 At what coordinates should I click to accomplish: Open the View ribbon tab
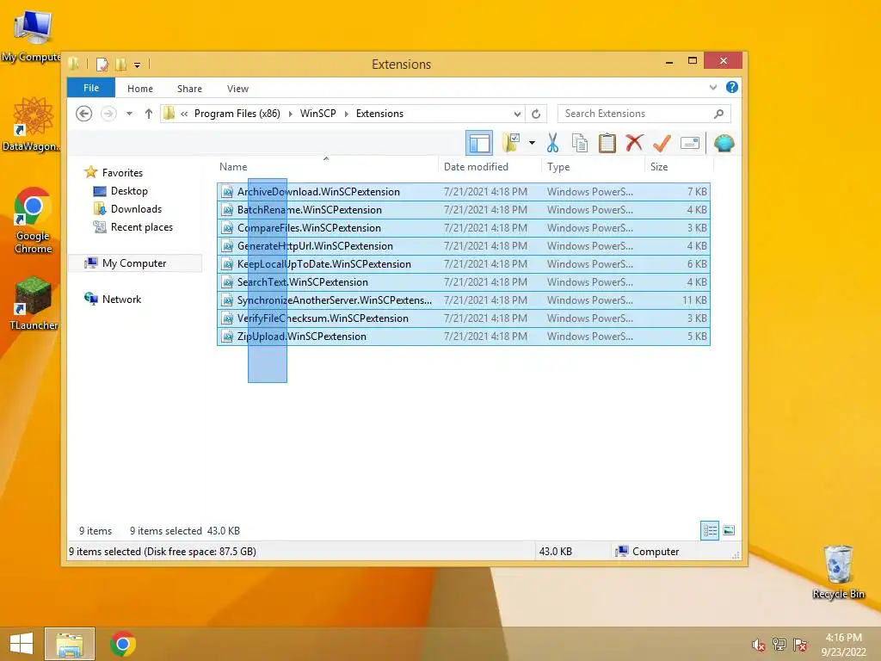(237, 89)
